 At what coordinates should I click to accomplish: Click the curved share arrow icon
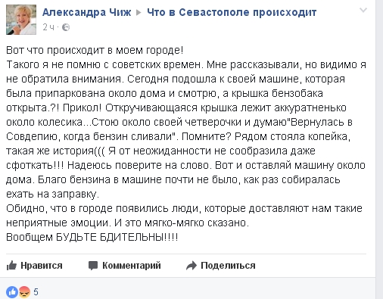tap(191, 266)
